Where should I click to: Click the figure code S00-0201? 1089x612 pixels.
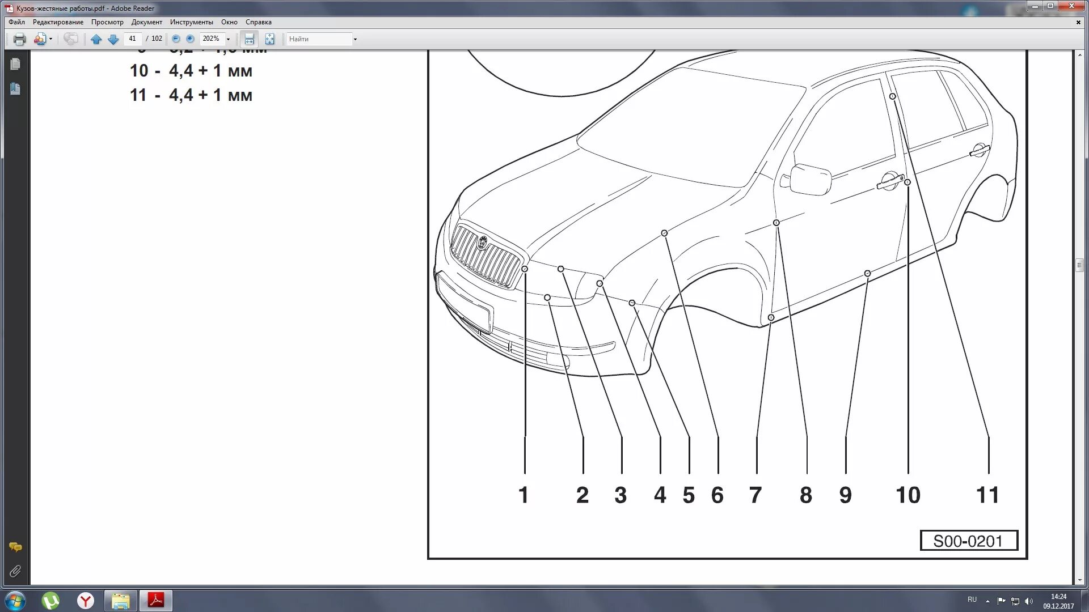(x=969, y=541)
